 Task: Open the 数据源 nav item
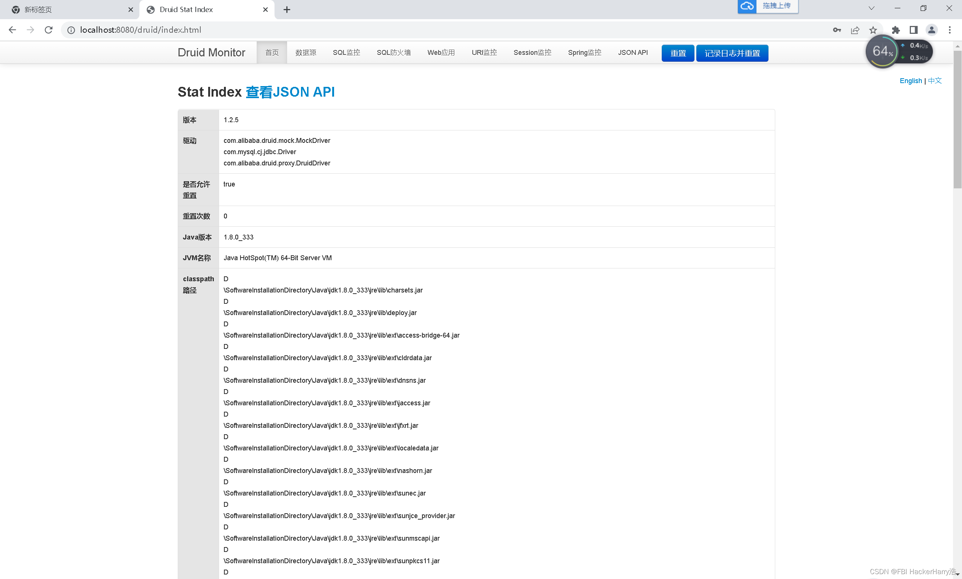[306, 53]
